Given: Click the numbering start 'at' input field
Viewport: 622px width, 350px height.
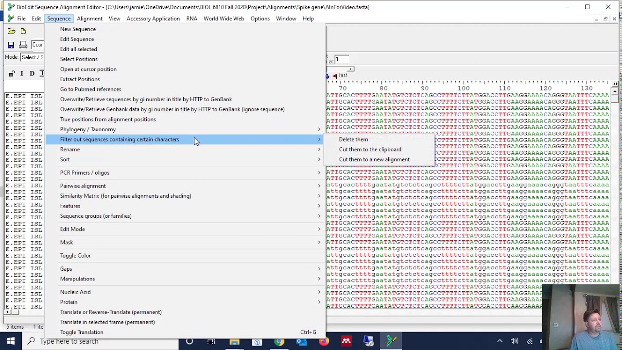Looking at the screenshot, I should tap(342, 59).
